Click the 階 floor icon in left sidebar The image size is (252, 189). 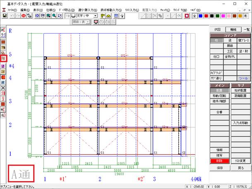click(3, 58)
